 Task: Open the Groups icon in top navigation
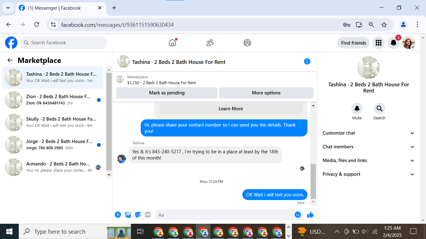pyautogui.click(x=247, y=43)
